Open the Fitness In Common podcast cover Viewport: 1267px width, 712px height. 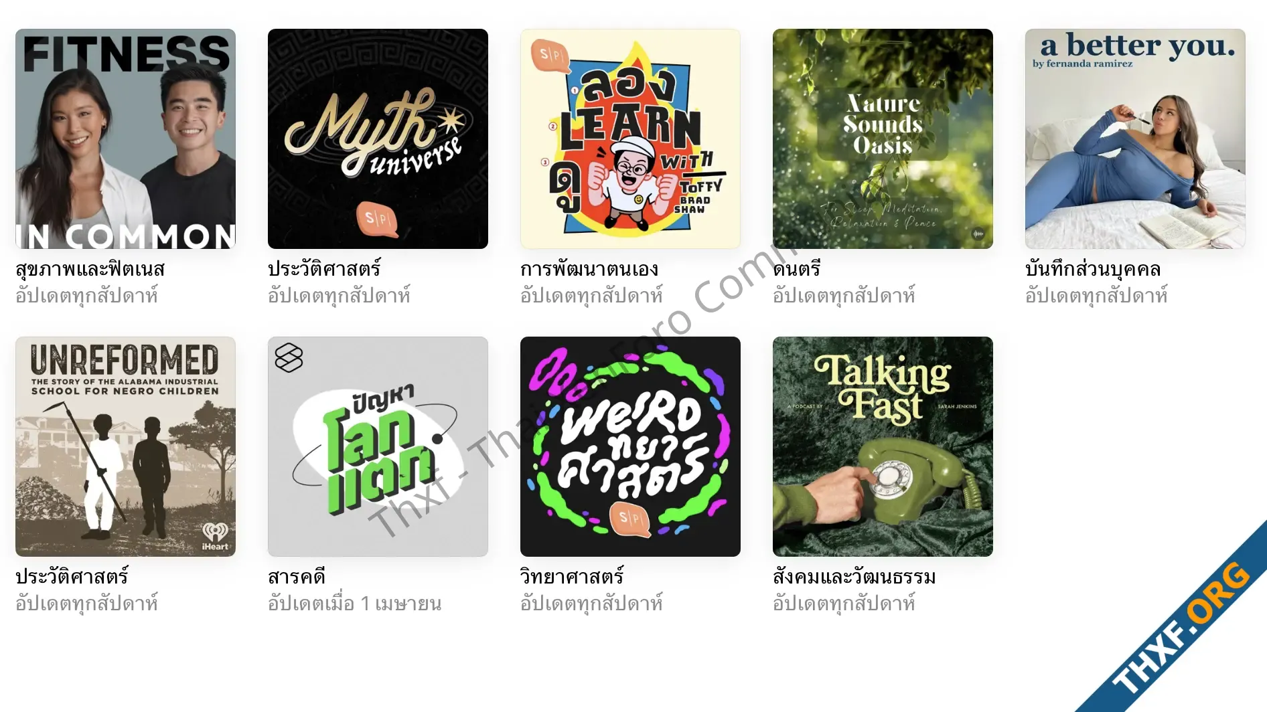click(x=125, y=139)
